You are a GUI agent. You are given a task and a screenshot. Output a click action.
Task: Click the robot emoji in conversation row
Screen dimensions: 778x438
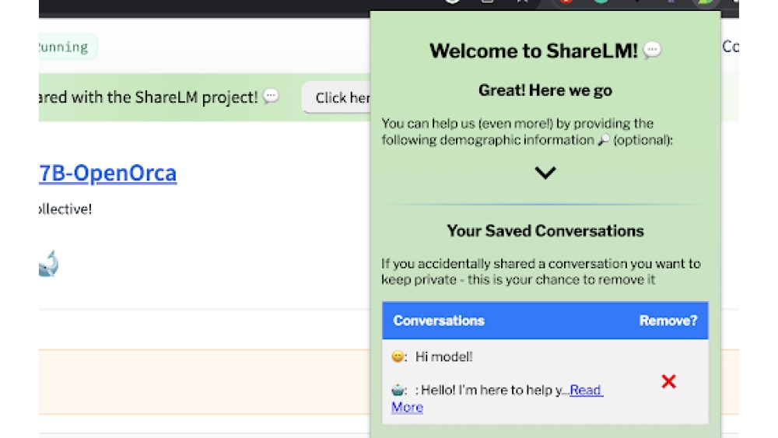[x=398, y=390]
